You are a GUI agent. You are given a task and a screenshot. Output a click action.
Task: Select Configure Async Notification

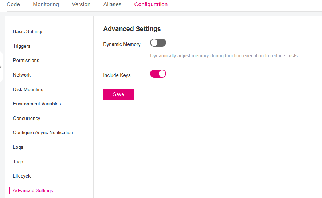pyautogui.click(x=43, y=133)
